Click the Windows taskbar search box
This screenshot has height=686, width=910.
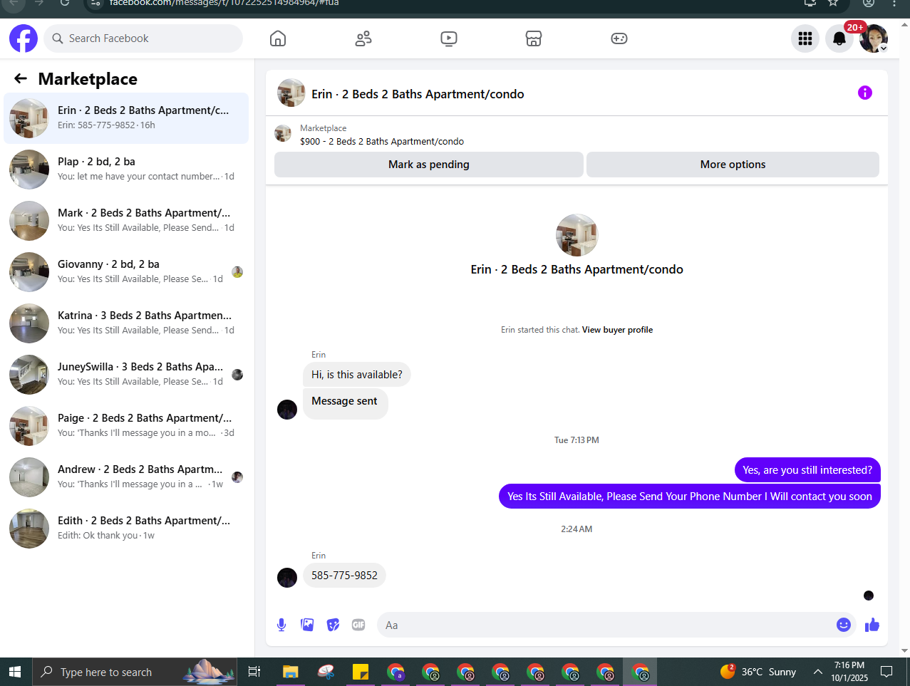pos(135,672)
